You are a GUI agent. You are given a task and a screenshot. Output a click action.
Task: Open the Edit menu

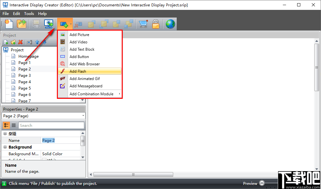[17, 13]
